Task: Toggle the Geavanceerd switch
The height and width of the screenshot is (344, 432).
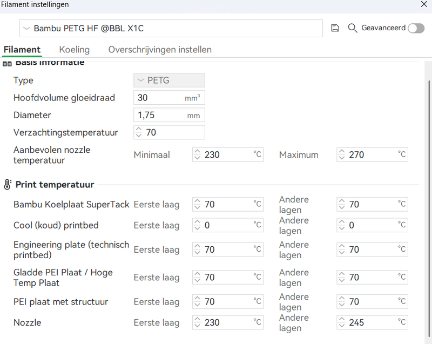Action: [416, 28]
